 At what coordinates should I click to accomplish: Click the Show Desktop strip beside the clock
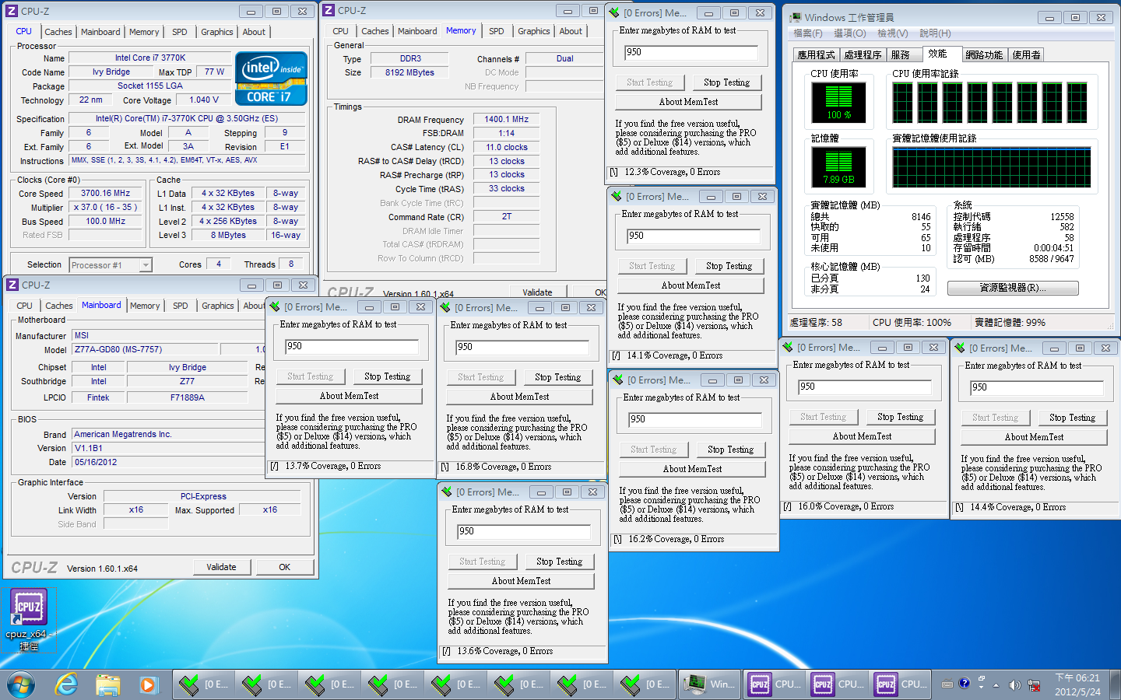click(x=1116, y=684)
